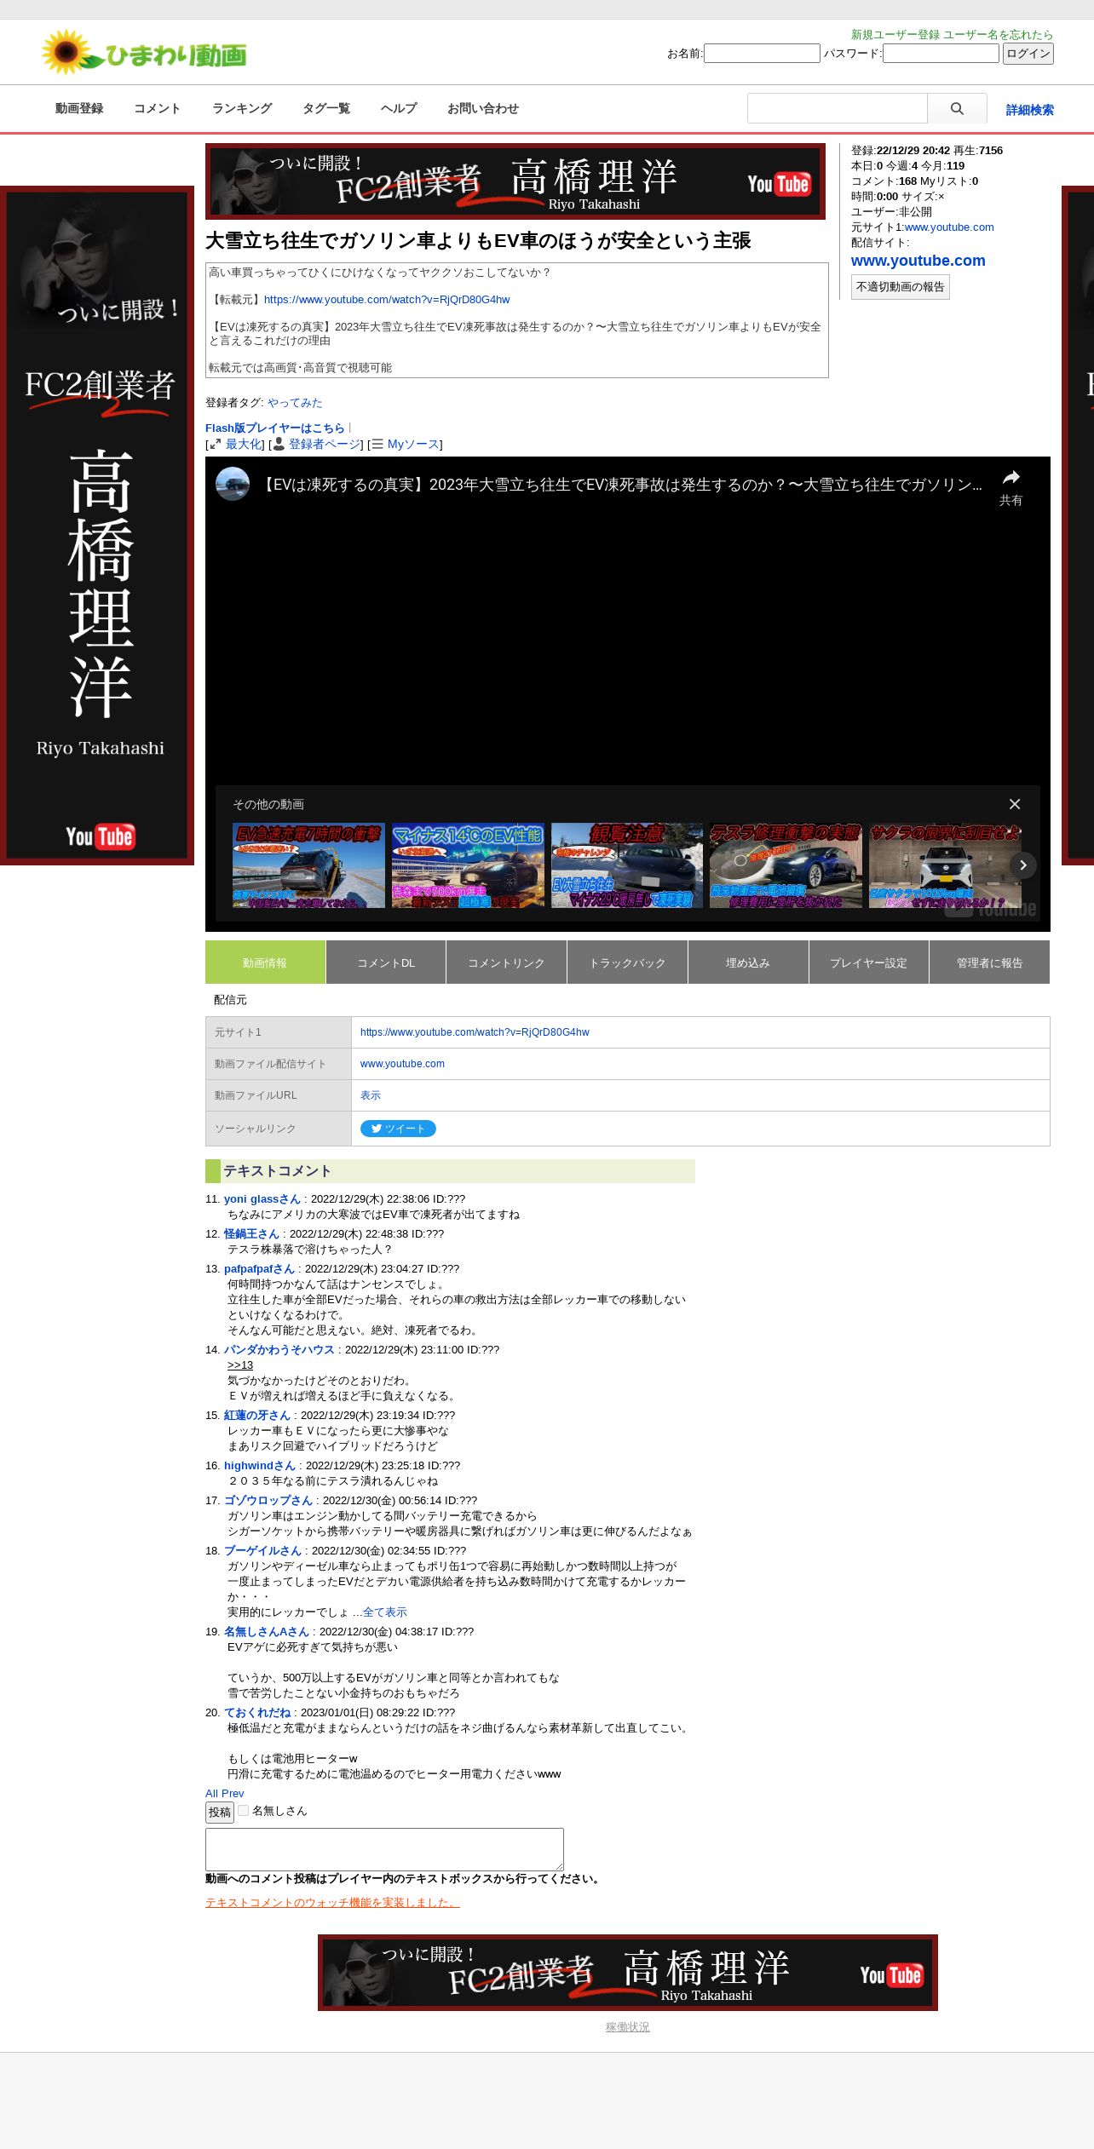Viewport: 1094px width, 2149px height.
Task: Click the search magnifier icon button
Action: pyautogui.click(x=957, y=109)
